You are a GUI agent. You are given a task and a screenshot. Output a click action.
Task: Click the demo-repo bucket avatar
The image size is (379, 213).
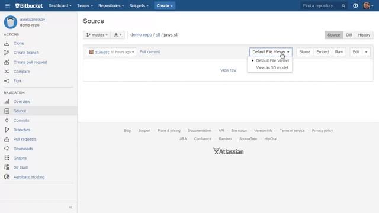pyautogui.click(x=11, y=22)
